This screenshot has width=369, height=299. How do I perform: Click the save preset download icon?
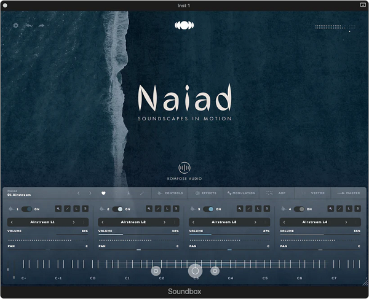tap(129, 193)
